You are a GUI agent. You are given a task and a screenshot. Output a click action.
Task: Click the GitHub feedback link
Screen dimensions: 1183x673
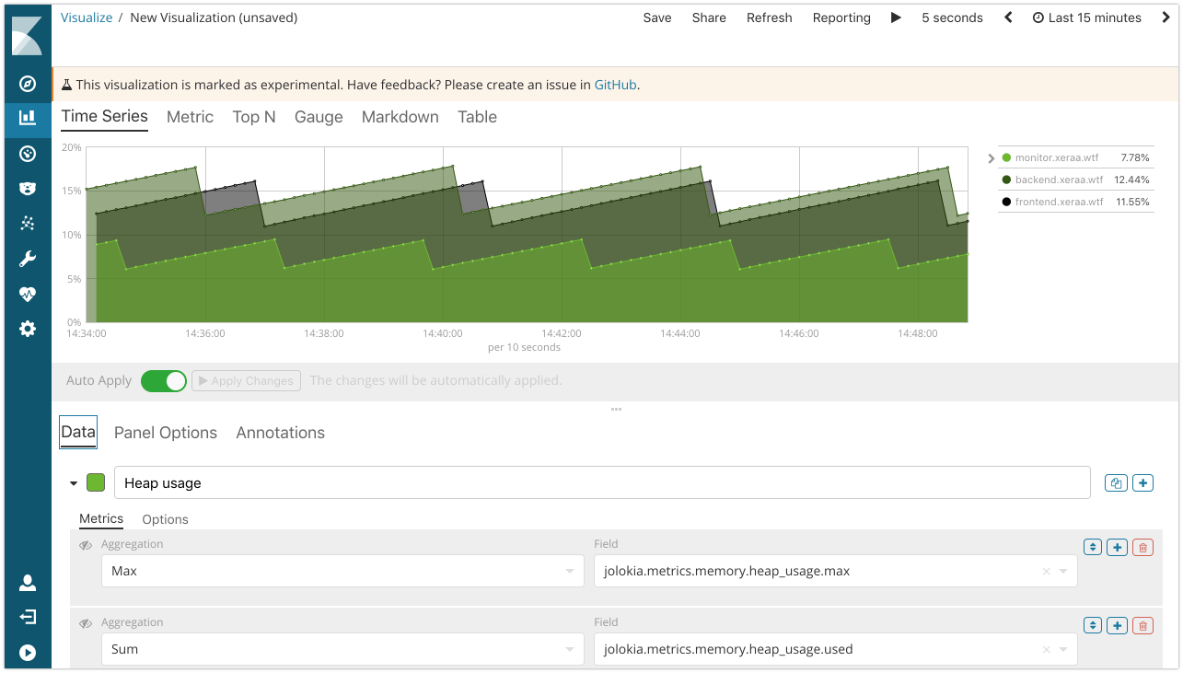[x=615, y=85]
